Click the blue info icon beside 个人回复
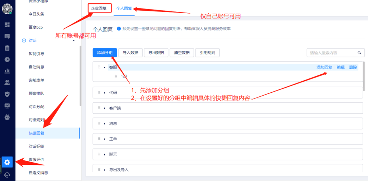The image size is (368, 181). 119,29
